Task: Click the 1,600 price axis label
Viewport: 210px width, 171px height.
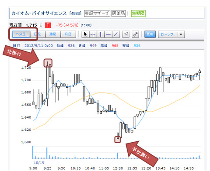Action: [x=26, y=142]
